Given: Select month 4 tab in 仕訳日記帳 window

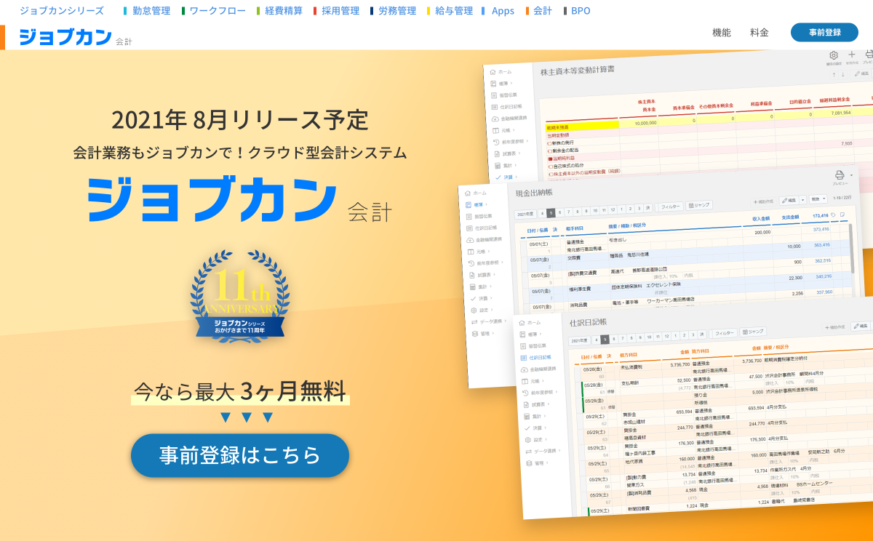Looking at the screenshot, I should 596,340.
